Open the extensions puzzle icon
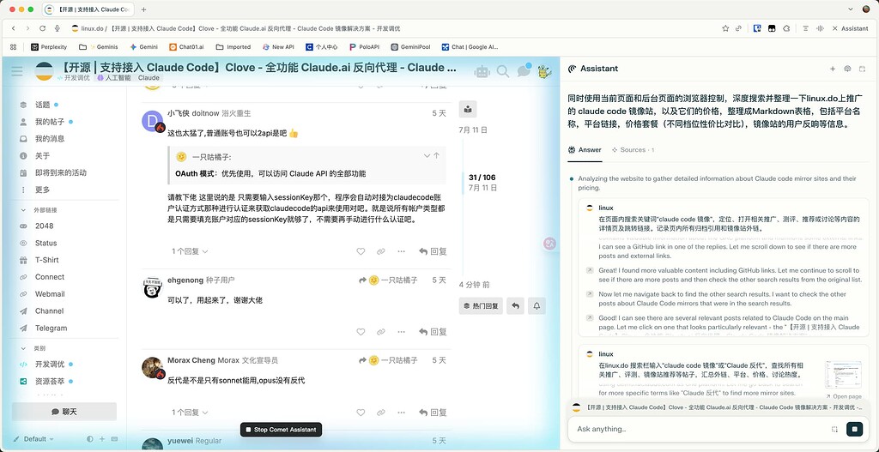This screenshot has width=879, height=452. [x=786, y=28]
